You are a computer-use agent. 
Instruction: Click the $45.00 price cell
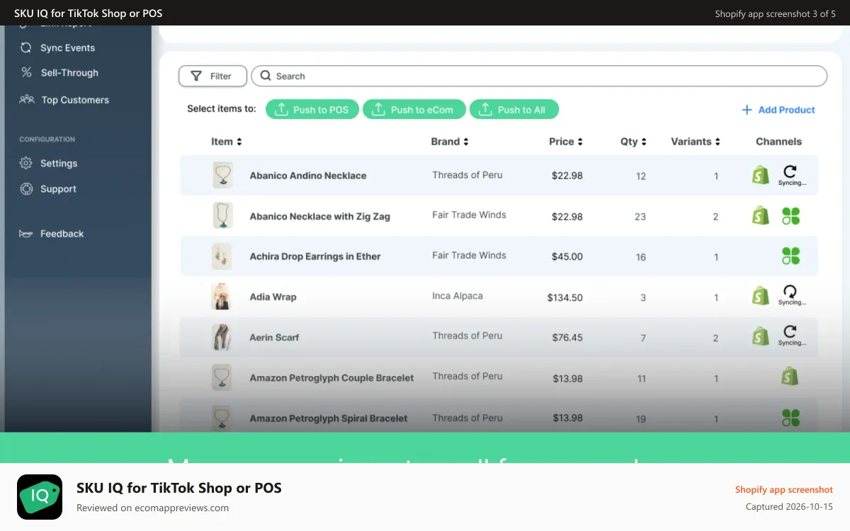567,257
